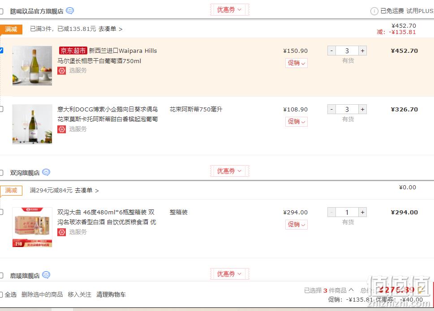434x311 pixels.
Task: Open Waipara Hills 马尔堡长相思 product title
Action: click(x=107, y=56)
